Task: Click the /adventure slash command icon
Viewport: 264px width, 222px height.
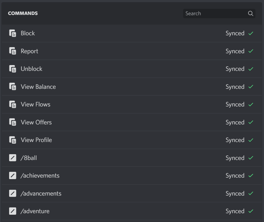Action: (x=12, y=211)
